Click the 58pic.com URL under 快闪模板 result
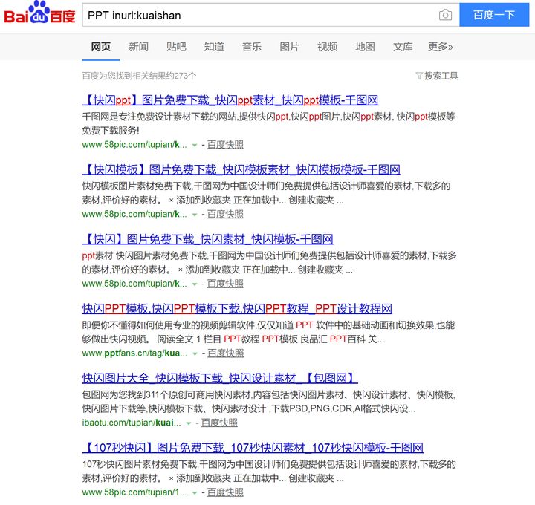 (x=134, y=214)
